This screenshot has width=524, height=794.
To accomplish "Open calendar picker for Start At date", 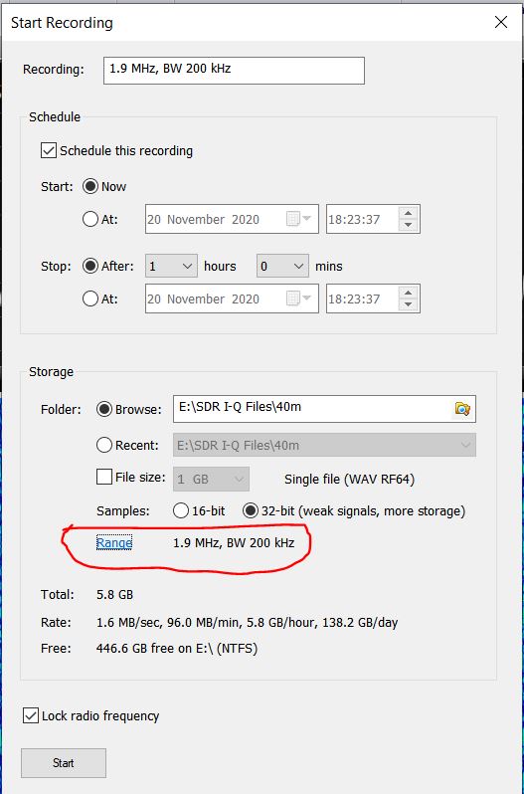I will coord(298,219).
